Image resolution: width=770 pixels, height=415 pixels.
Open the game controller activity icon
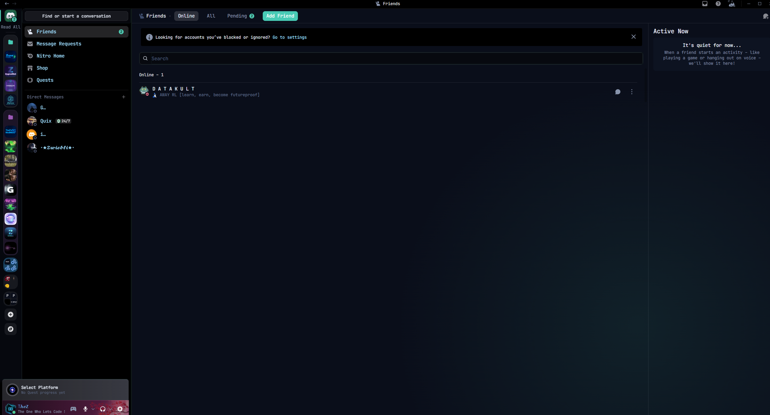pos(73,409)
